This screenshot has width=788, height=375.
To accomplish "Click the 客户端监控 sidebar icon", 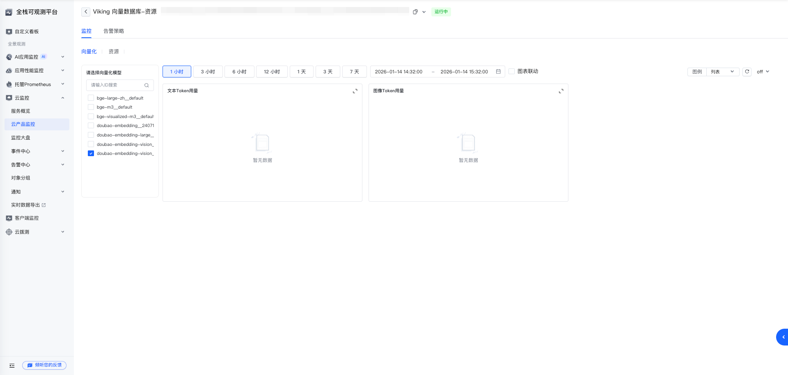I will (9, 218).
